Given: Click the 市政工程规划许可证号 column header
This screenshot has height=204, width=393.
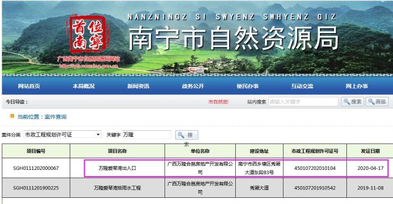Looking at the screenshot, I should (315, 151).
